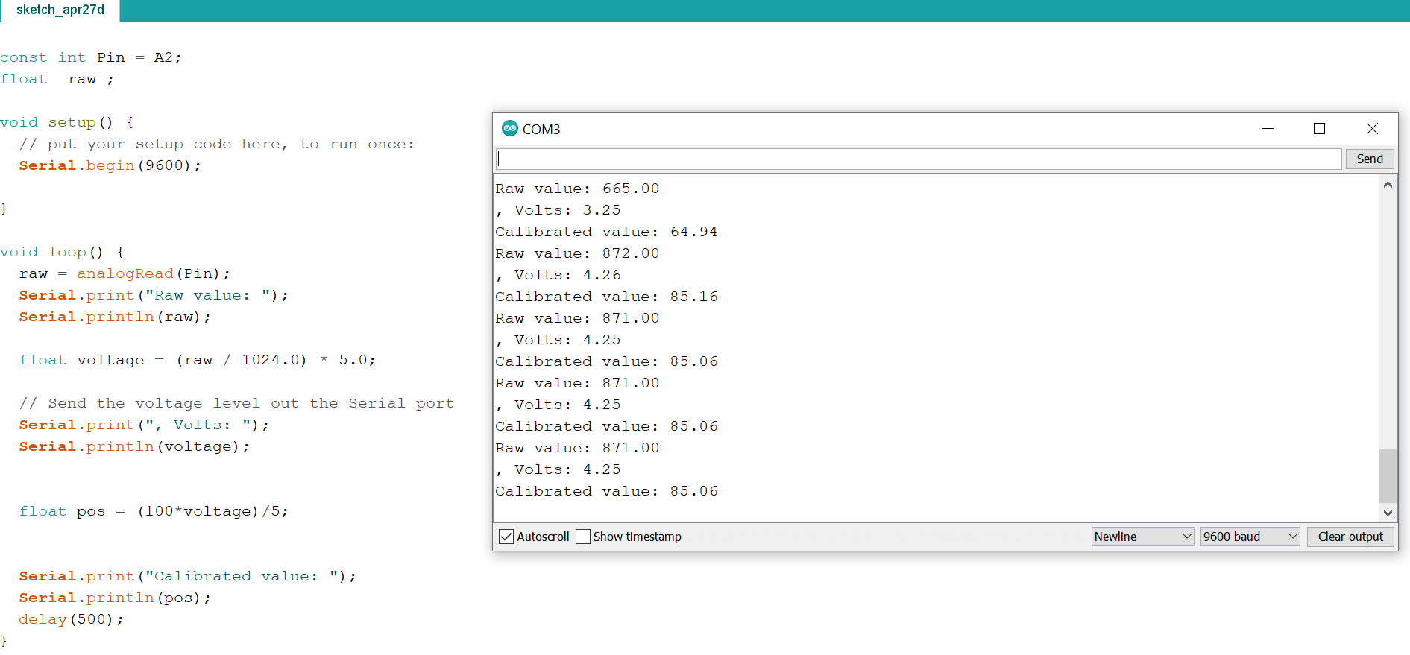Click the 'void loop() {' code line
The image size is (1410, 655).
pyautogui.click(x=63, y=252)
